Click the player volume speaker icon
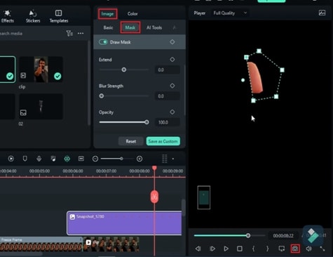 (x=308, y=249)
